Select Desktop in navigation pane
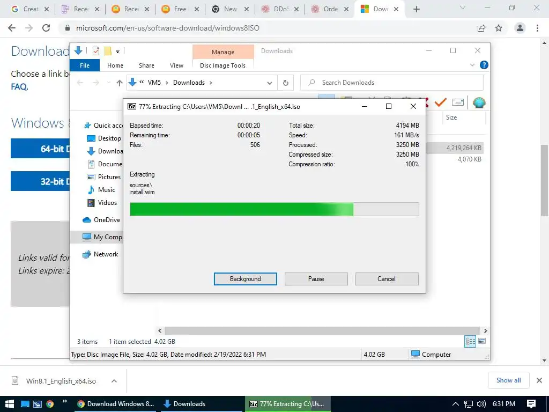 coord(103,138)
